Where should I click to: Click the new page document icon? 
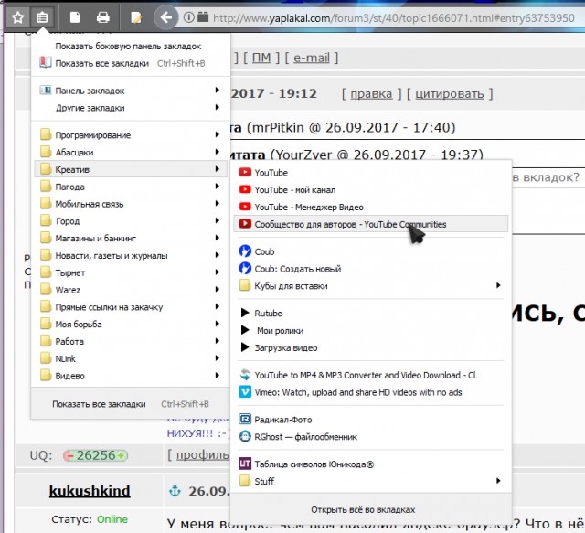pos(75,17)
